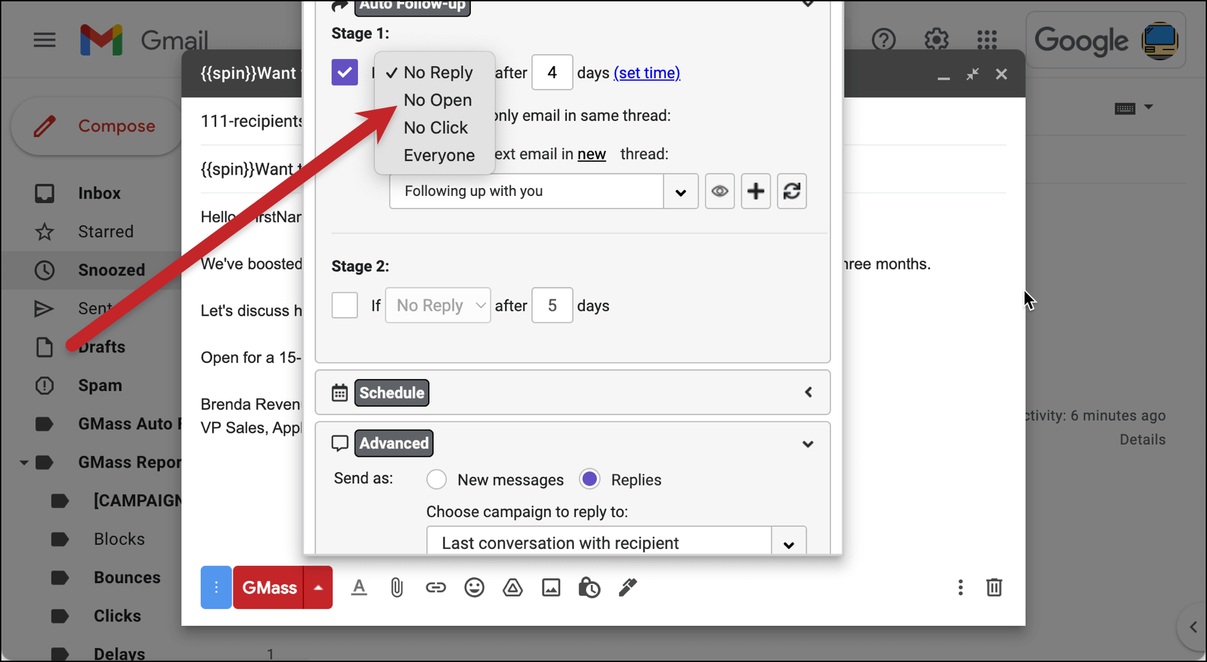The width and height of the screenshot is (1207, 662).
Task: Click the 111-recipients To field
Action: tap(251, 121)
